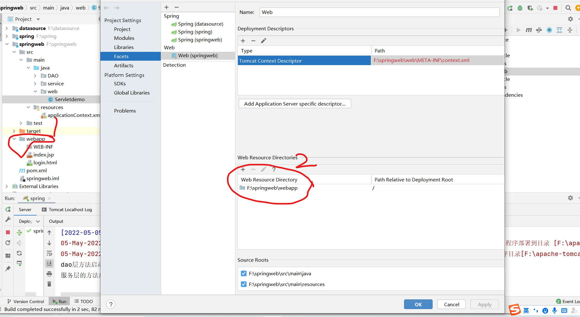
Task: Start debugging with the bug icon
Action: point(520,8)
